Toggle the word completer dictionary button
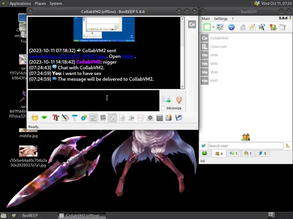Image resolution: width=293 pixels, height=219 pixels. point(103,118)
